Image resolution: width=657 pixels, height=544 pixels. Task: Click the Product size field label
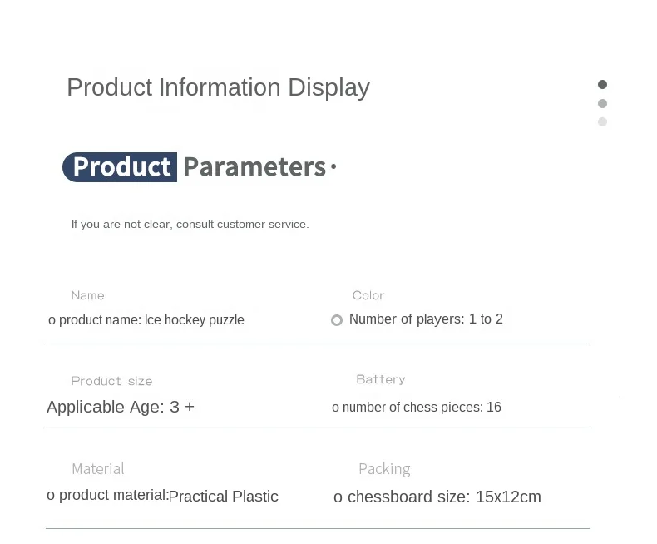111,381
